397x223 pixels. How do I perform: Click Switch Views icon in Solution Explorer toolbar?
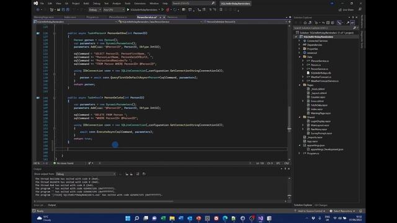(310, 23)
